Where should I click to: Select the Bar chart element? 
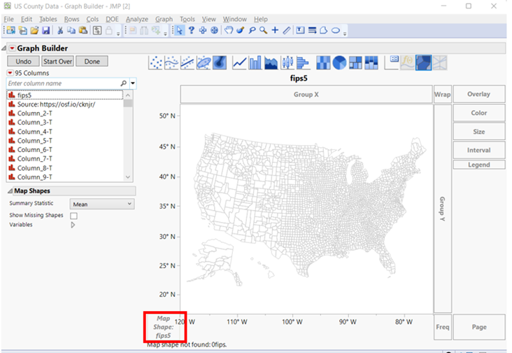(x=255, y=62)
